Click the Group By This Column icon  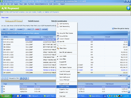tap(58, 33)
